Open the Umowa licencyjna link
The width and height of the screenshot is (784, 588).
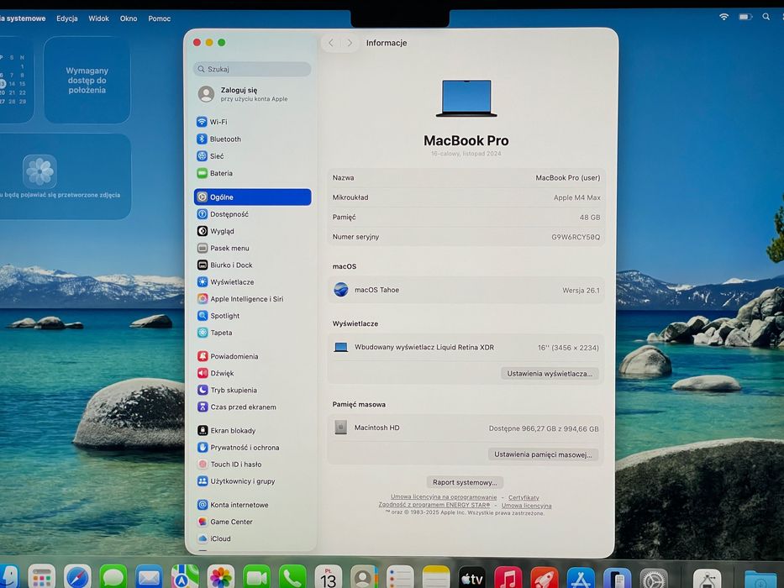[x=527, y=506]
